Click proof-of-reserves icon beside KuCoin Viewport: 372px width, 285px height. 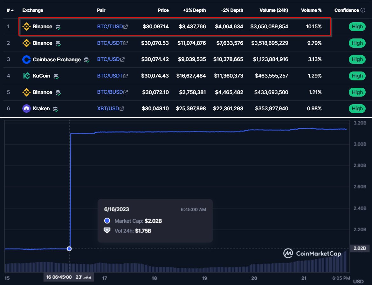tap(56, 76)
